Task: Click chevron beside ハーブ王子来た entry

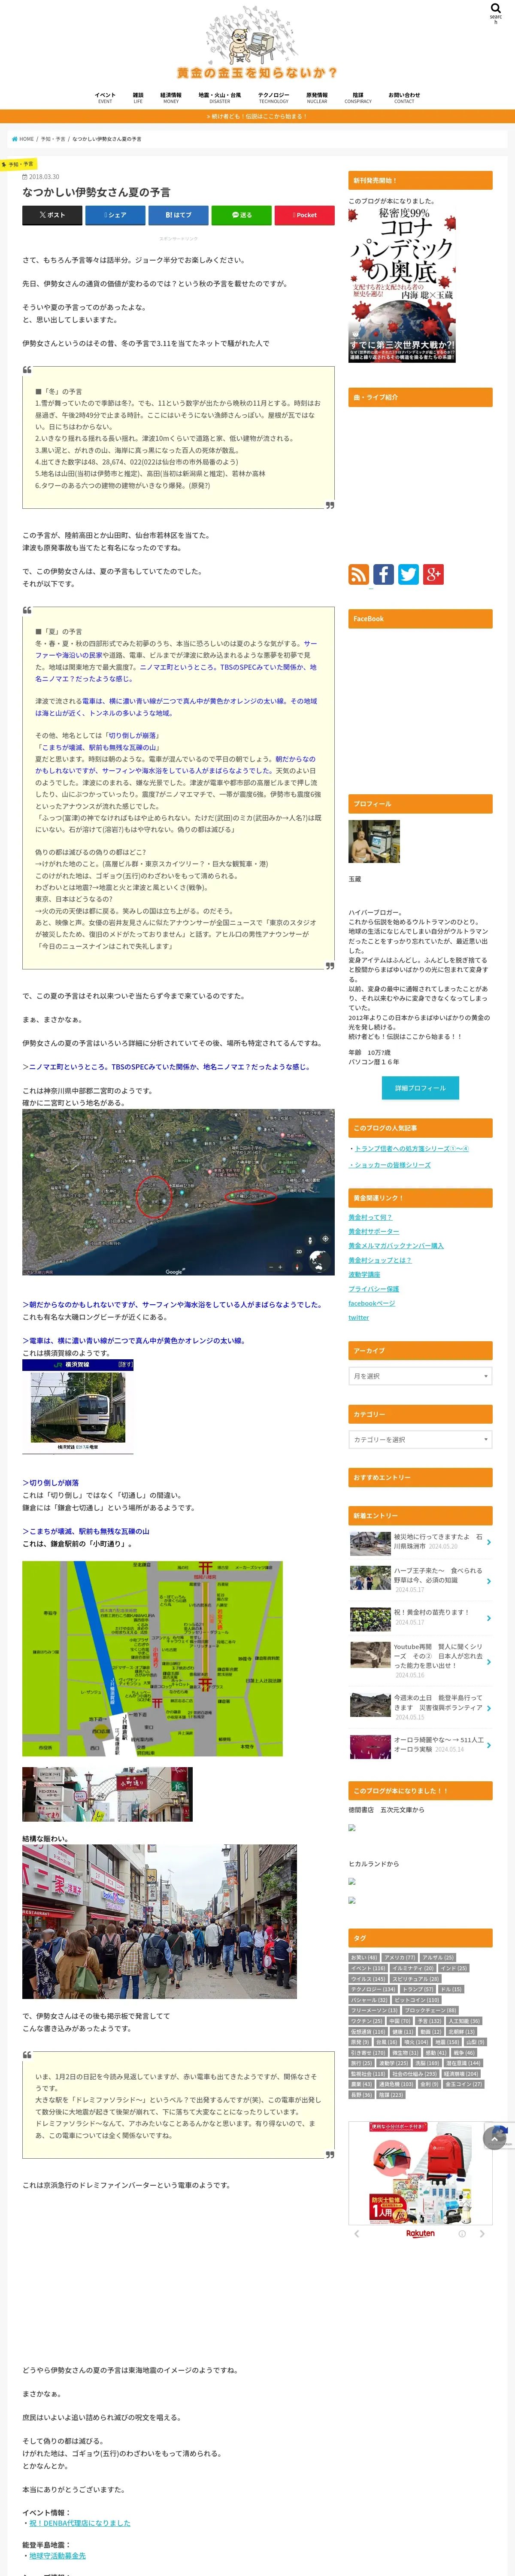Action: pyautogui.click(x=488, y=1581)
